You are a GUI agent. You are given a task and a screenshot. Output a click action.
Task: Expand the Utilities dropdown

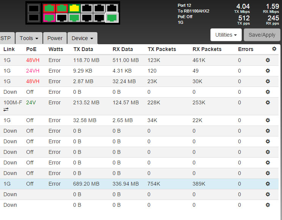[226, 35]
